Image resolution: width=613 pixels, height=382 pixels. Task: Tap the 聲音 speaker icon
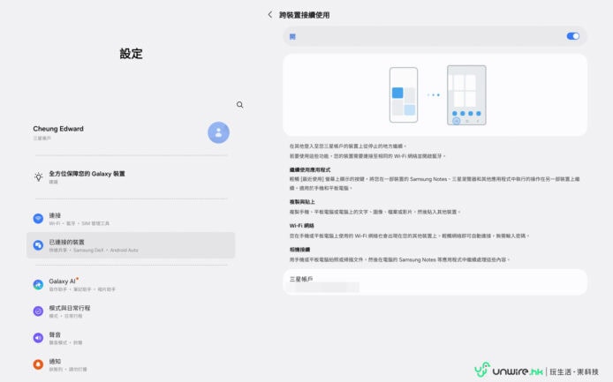(38, 338)
